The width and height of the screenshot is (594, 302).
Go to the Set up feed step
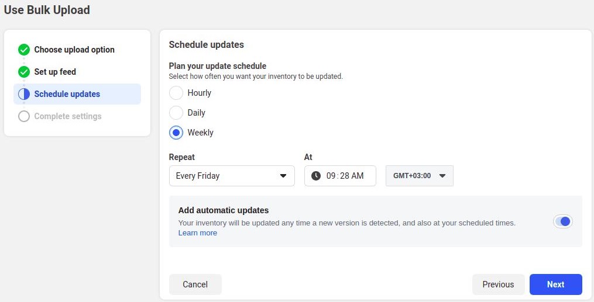pos(55,71)
